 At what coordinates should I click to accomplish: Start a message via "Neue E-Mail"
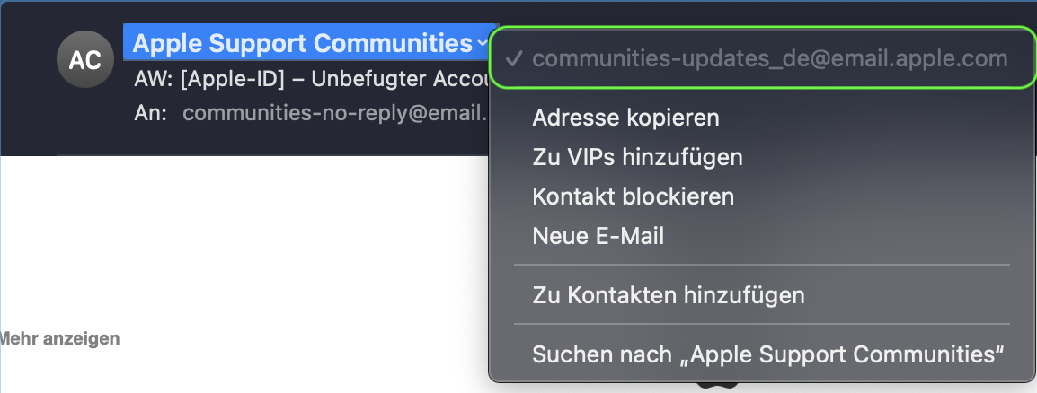point(598,236)
